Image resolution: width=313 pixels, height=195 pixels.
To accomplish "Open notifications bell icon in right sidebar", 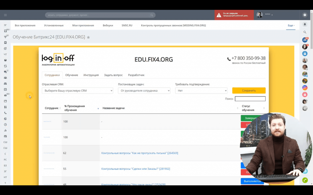I will coord(305,24).
